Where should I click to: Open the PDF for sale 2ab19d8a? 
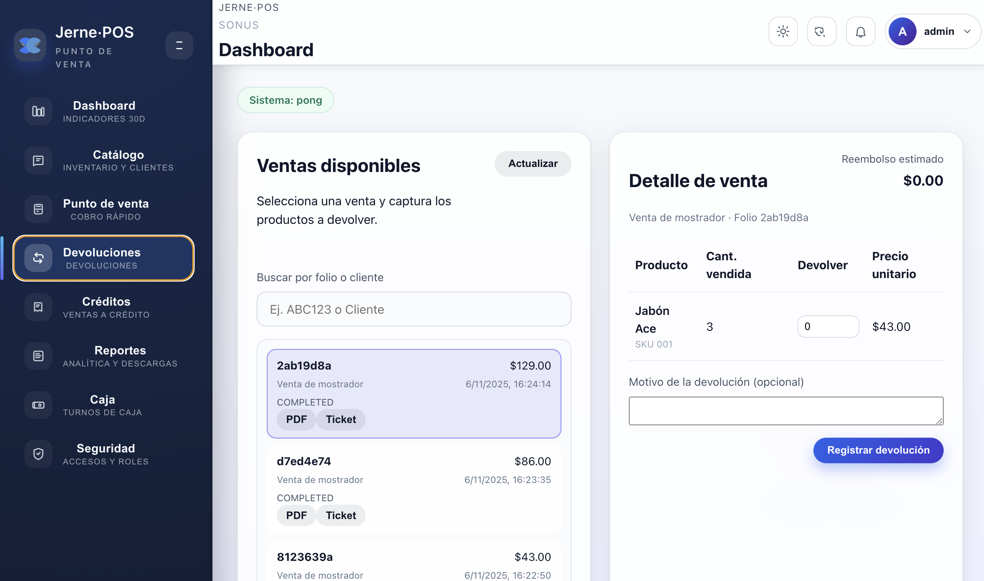296,419
